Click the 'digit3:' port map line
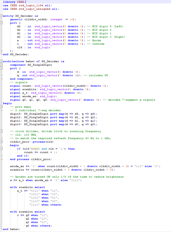This screenshot has width=171, height=232. (x=54, y=114)
